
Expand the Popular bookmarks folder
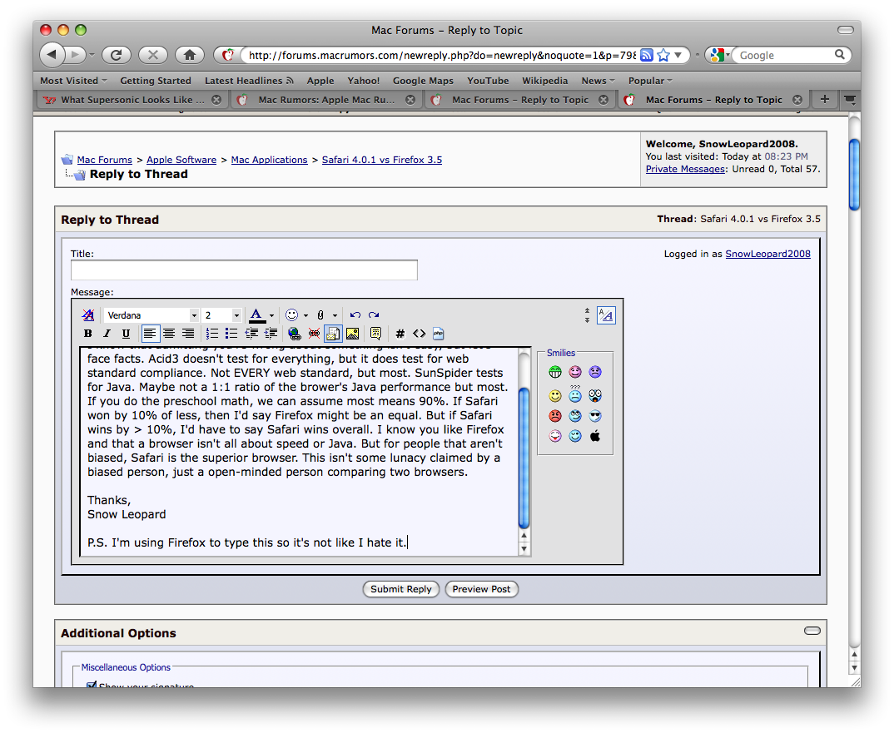point(651,81)
